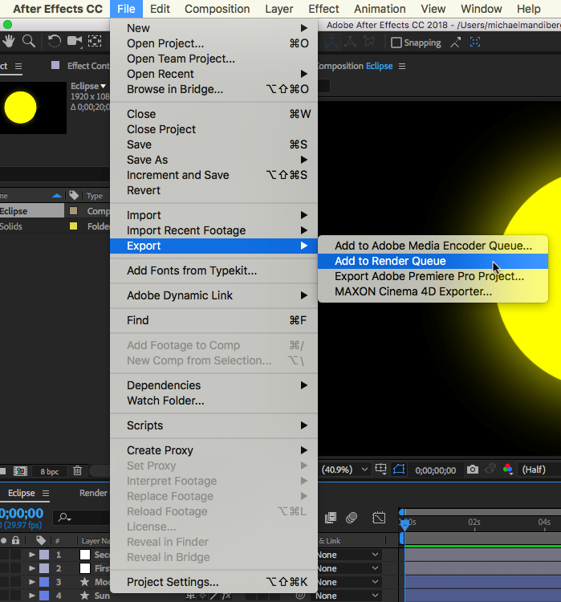Click the 8 bpc color depth button
Screen dimensions: 561x602
(x=49, y=471)
